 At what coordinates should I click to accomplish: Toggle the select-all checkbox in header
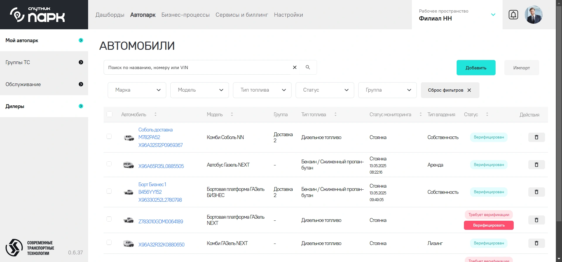click(x=109, y=114)
